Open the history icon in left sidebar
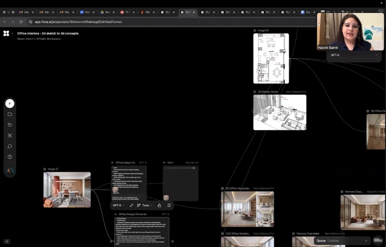Viewport: 386px width, 247px height. tap(9, 125)
